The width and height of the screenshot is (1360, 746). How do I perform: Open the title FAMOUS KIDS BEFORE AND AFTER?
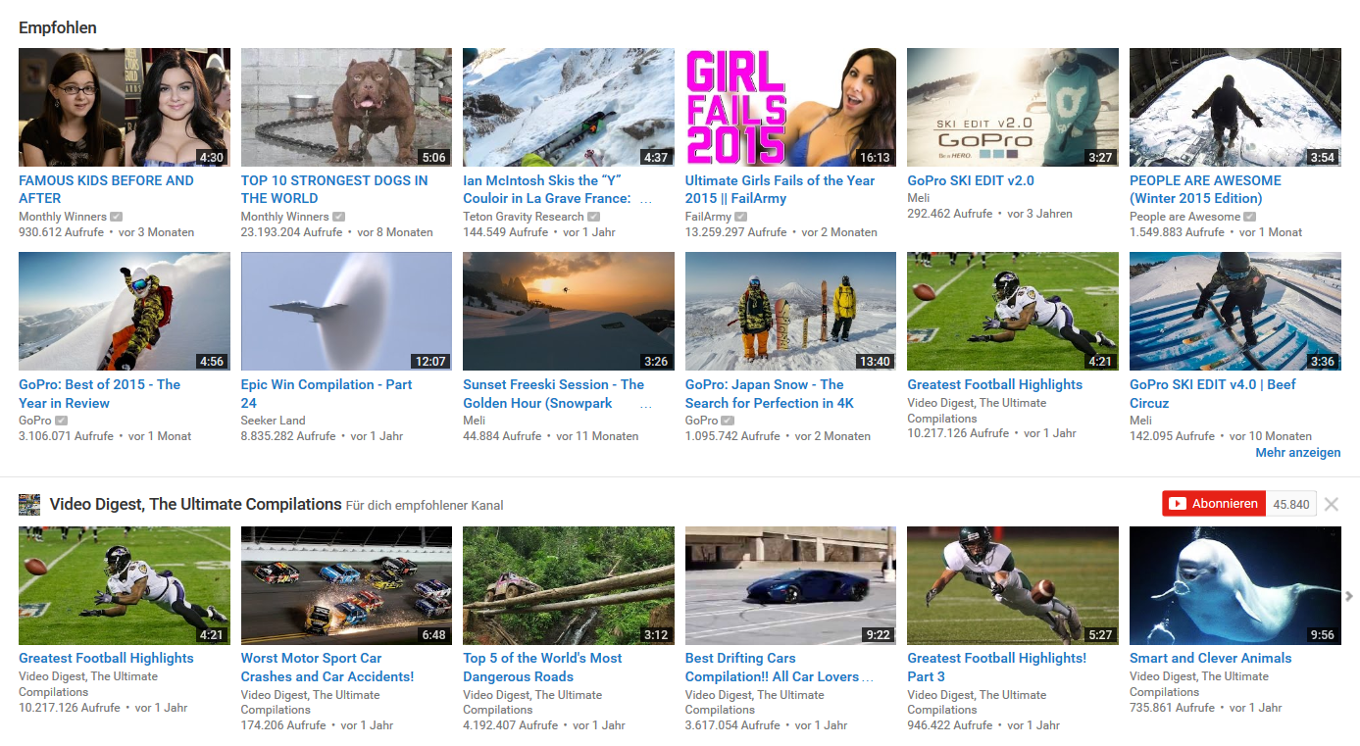click(x=106, y=189)
